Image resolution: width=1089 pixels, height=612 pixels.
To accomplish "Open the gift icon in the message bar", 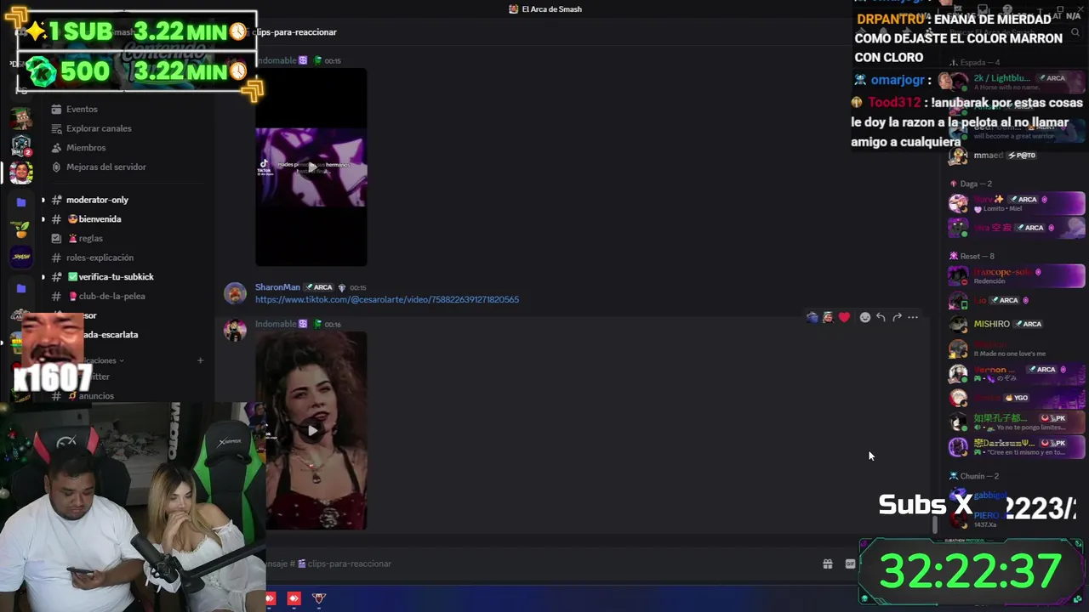I will tap(827, 564).
